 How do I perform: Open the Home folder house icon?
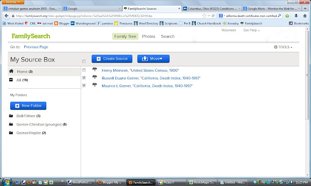coord(11,71)
